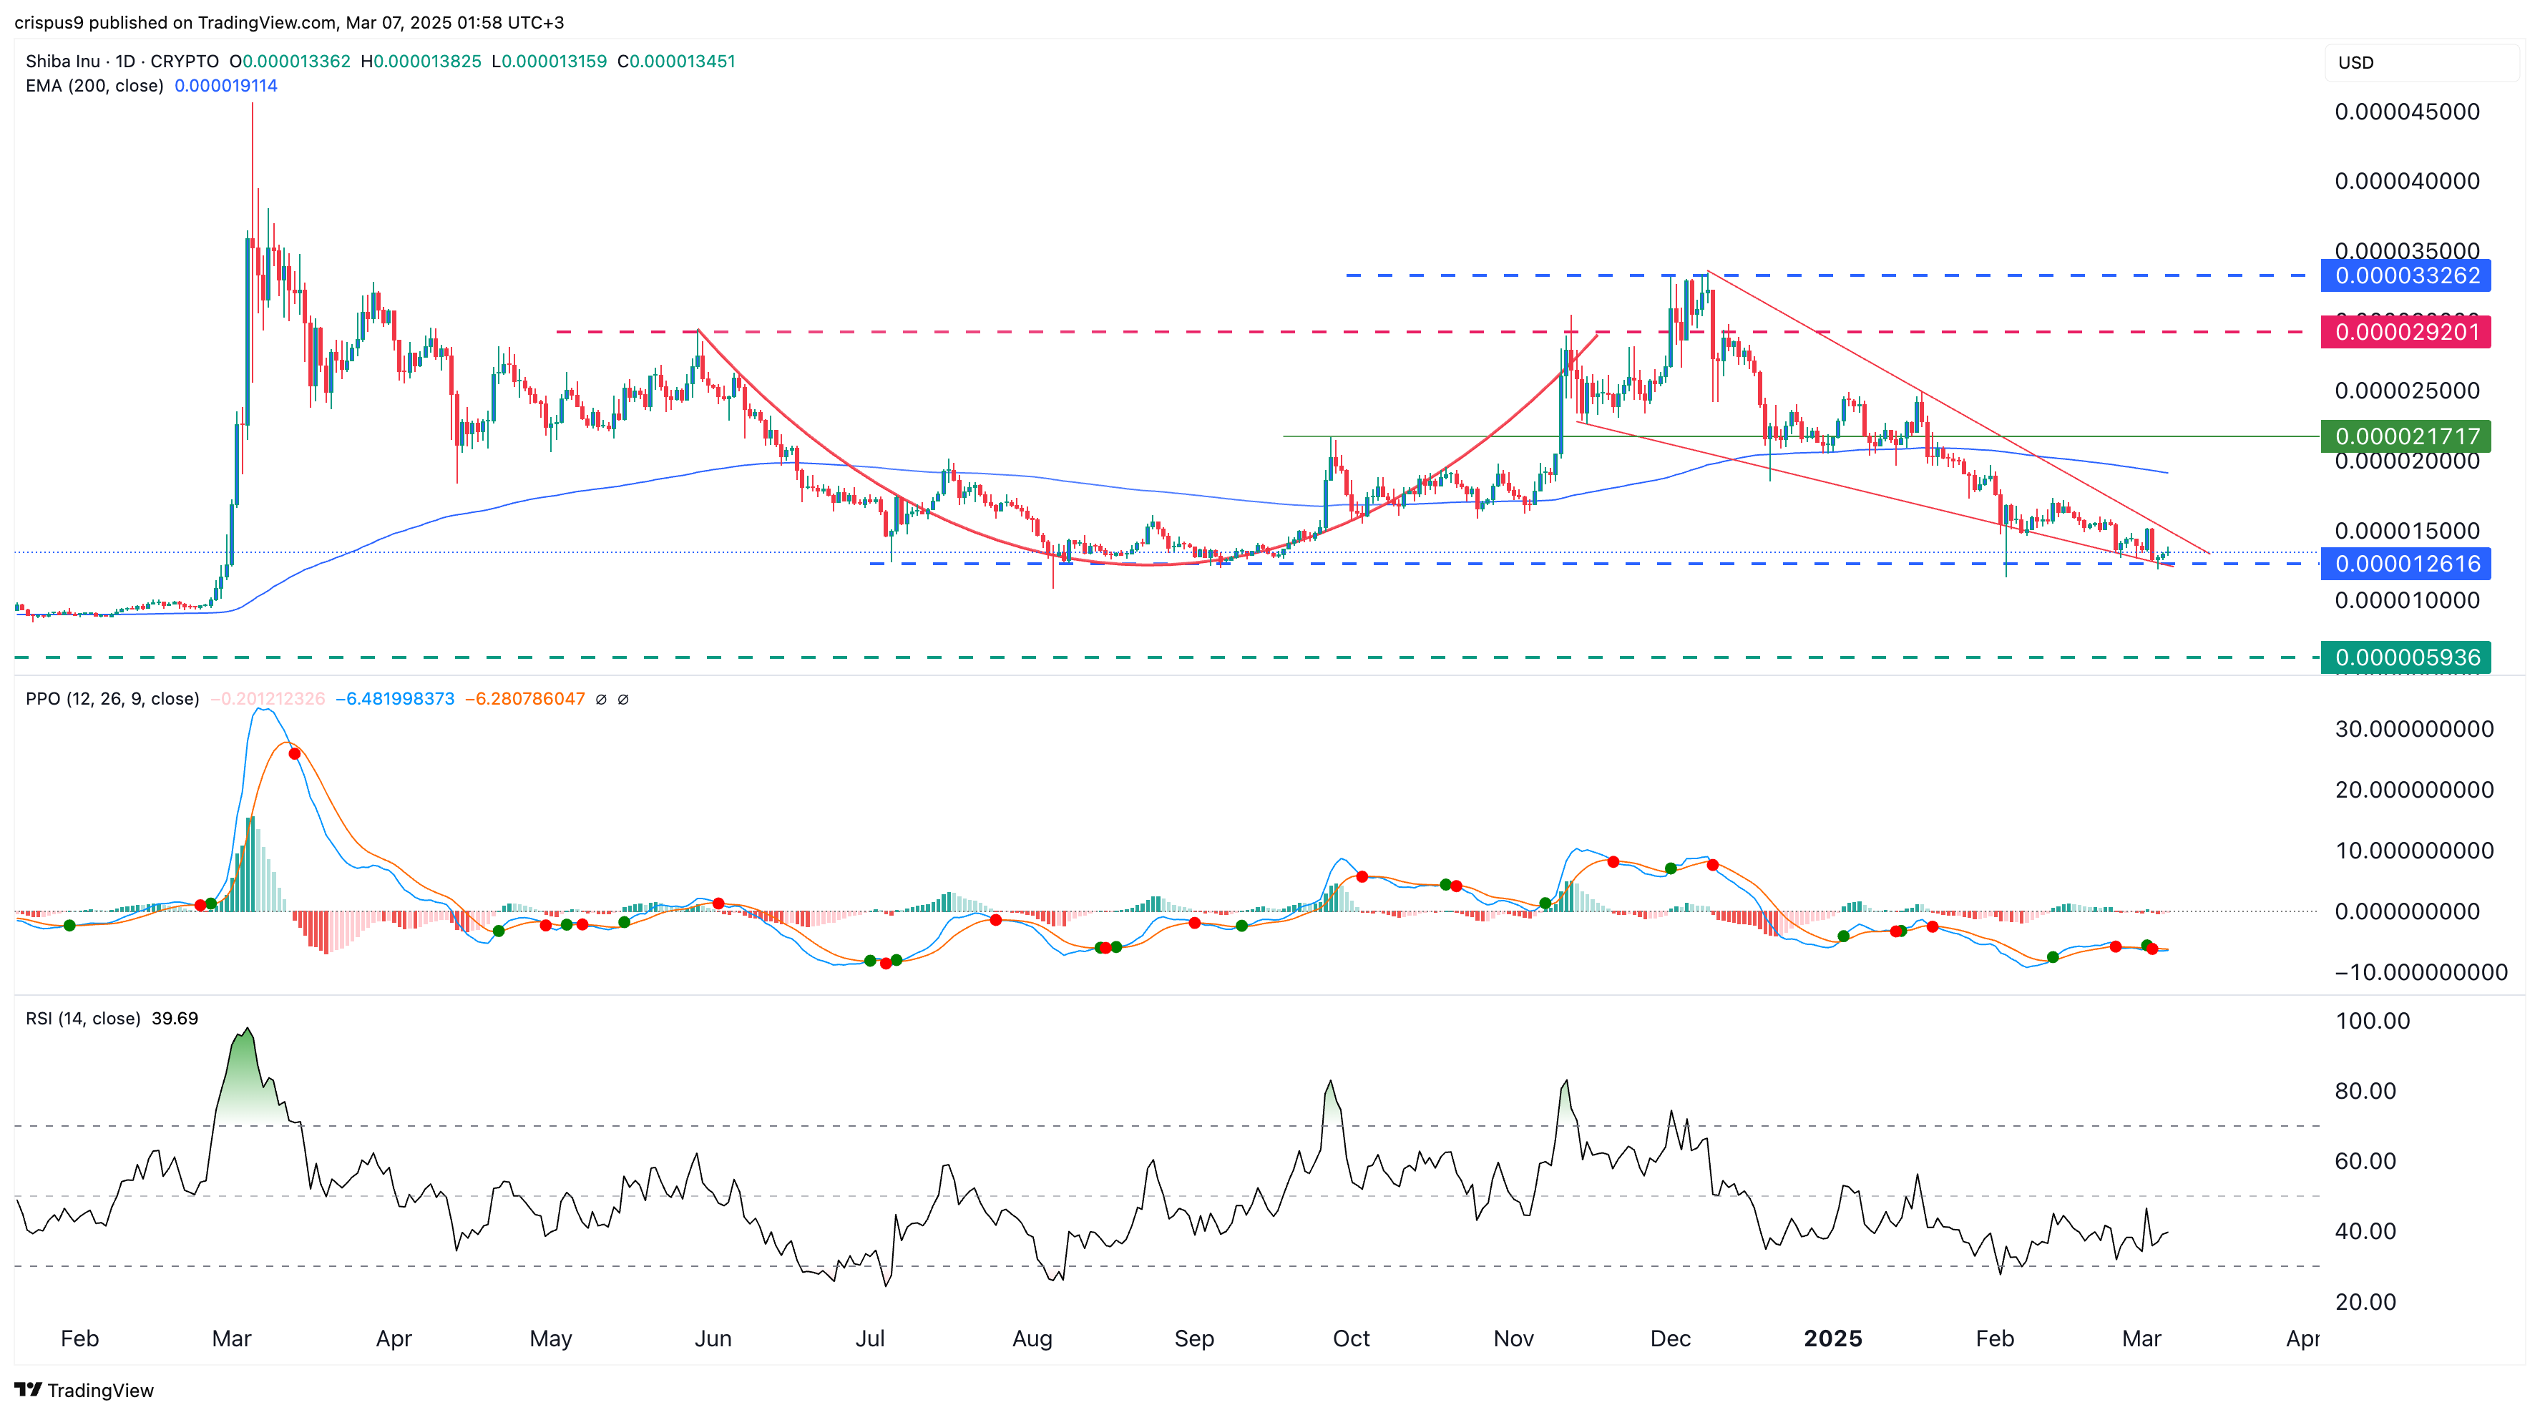Click the EMA value 0.000019114
Screen dimensions: 2540x1415
226,86
